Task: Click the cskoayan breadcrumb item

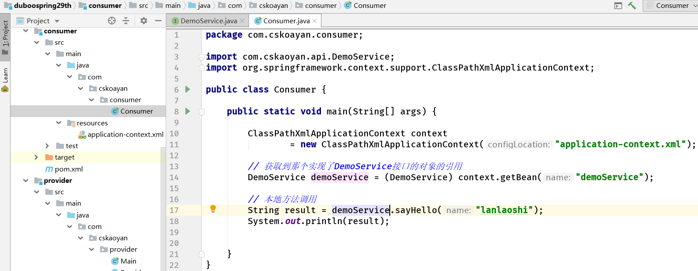Action: [x=268, y=6]
